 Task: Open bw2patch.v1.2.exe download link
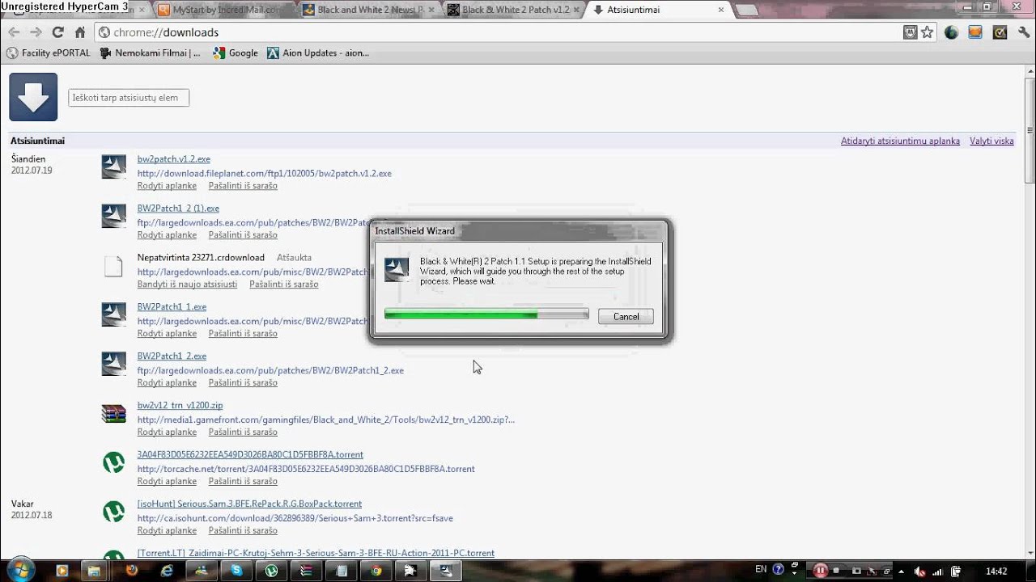174,159
